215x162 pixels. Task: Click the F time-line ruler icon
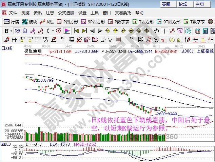[38, 40]
